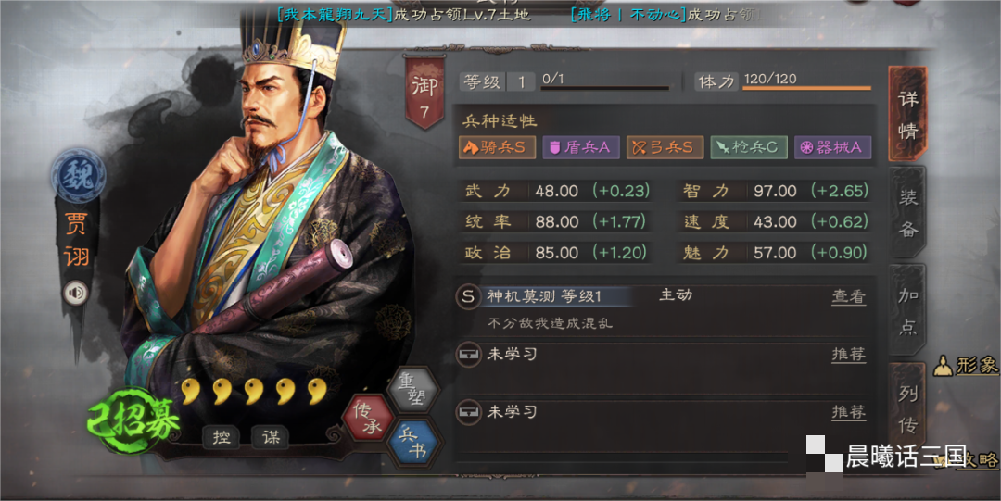Select the 弓兵S troop type tag
This screenshot has width=1001, height=501.
click(x=665, y=147)
